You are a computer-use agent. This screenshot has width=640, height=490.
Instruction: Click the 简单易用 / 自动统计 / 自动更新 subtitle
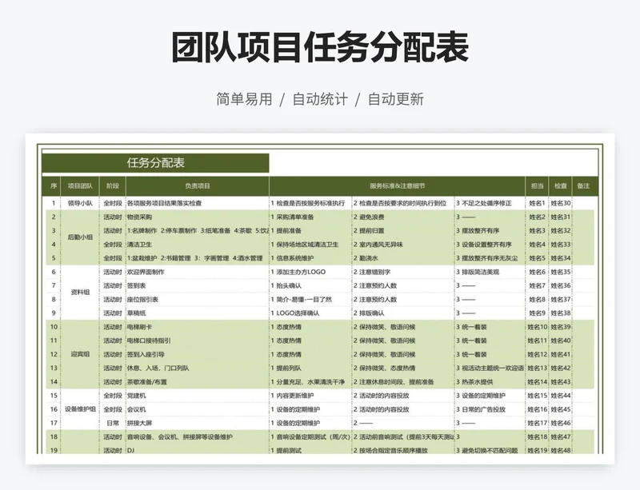pyautogui.click(x=319, y=99)
